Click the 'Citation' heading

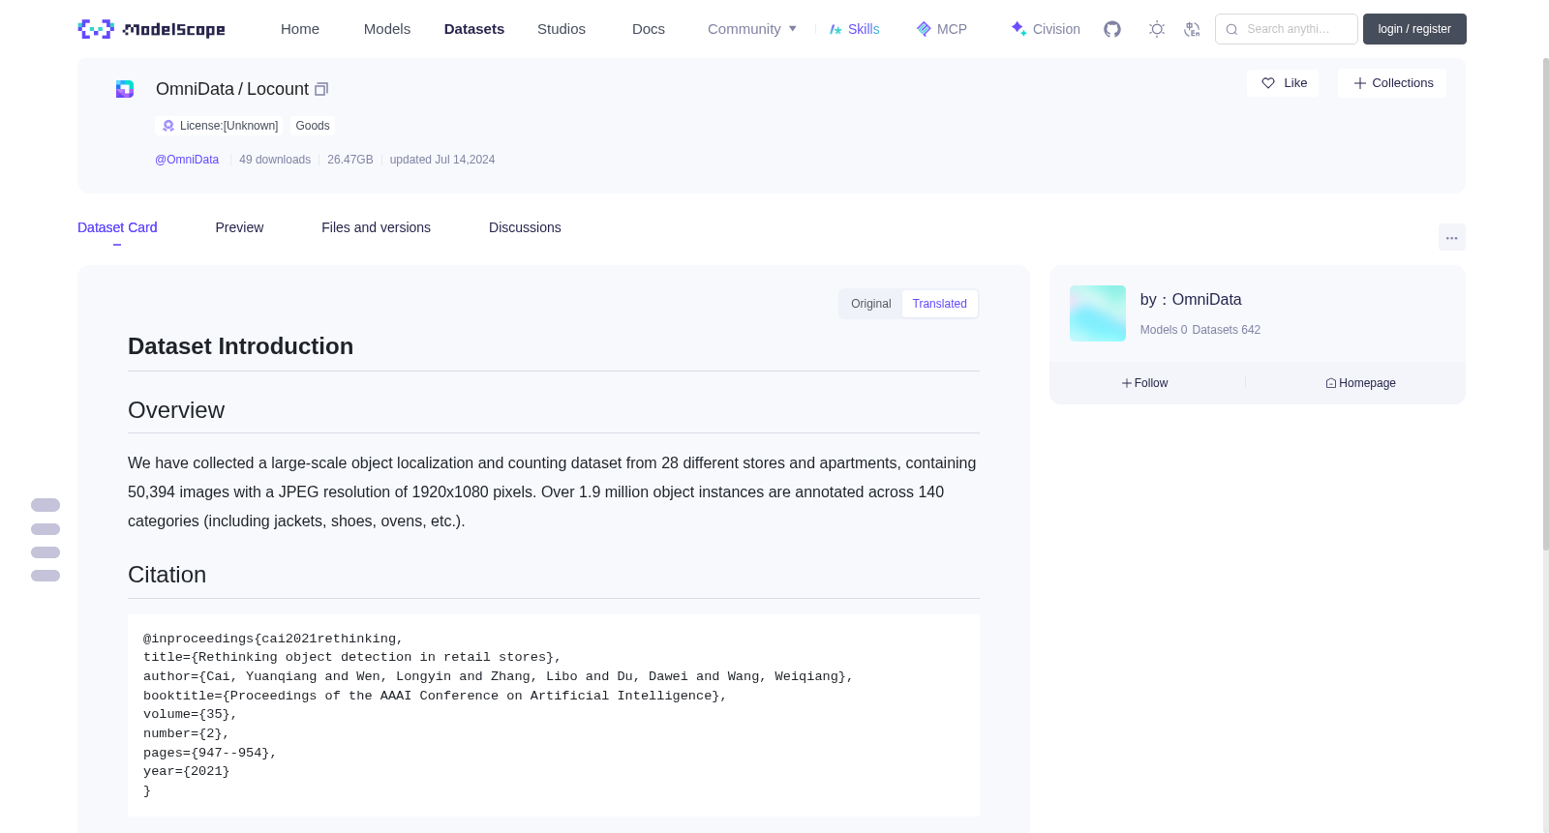pyautogui.click(x=167, y=575)
